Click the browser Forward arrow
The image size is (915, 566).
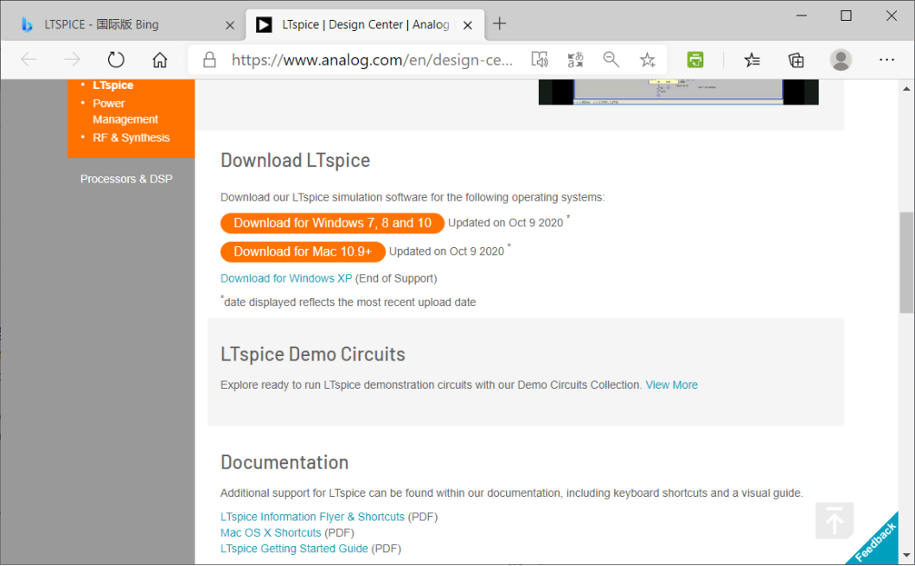point(72,60)
